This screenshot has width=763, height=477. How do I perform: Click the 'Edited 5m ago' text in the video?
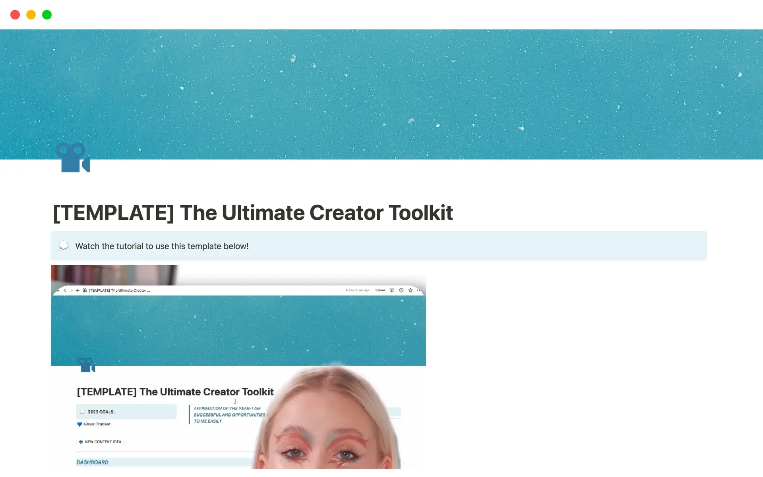coord(358,290)
